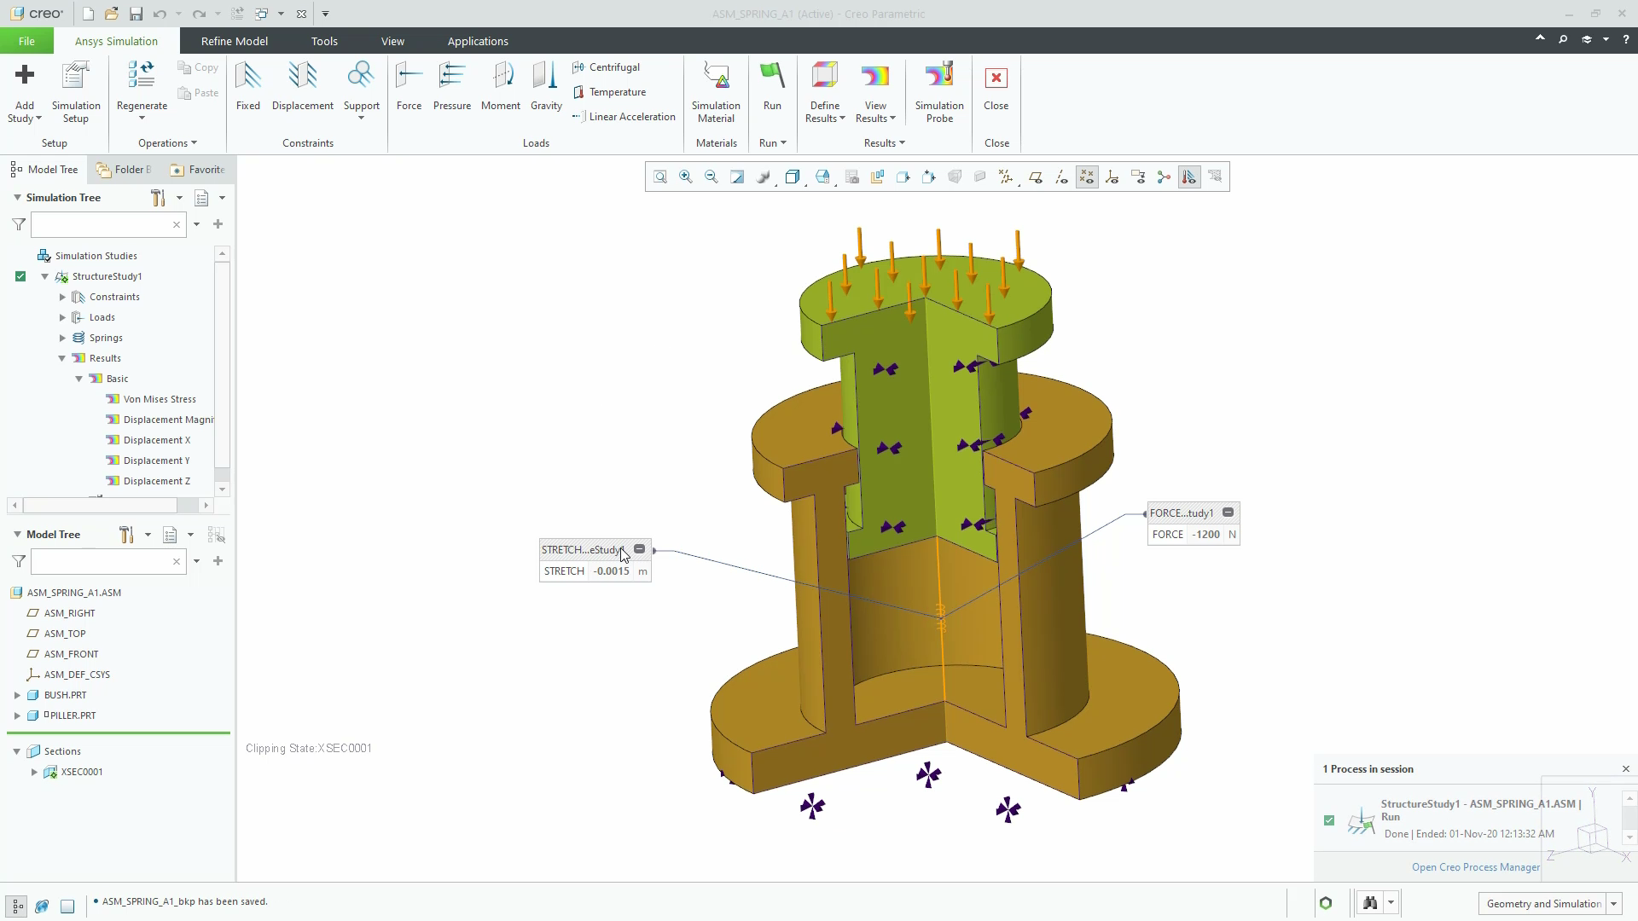Click the Simulation Tree vertical scrollbar
The width and height of the screenshot is (1638, 921).
tap(223, 371)
